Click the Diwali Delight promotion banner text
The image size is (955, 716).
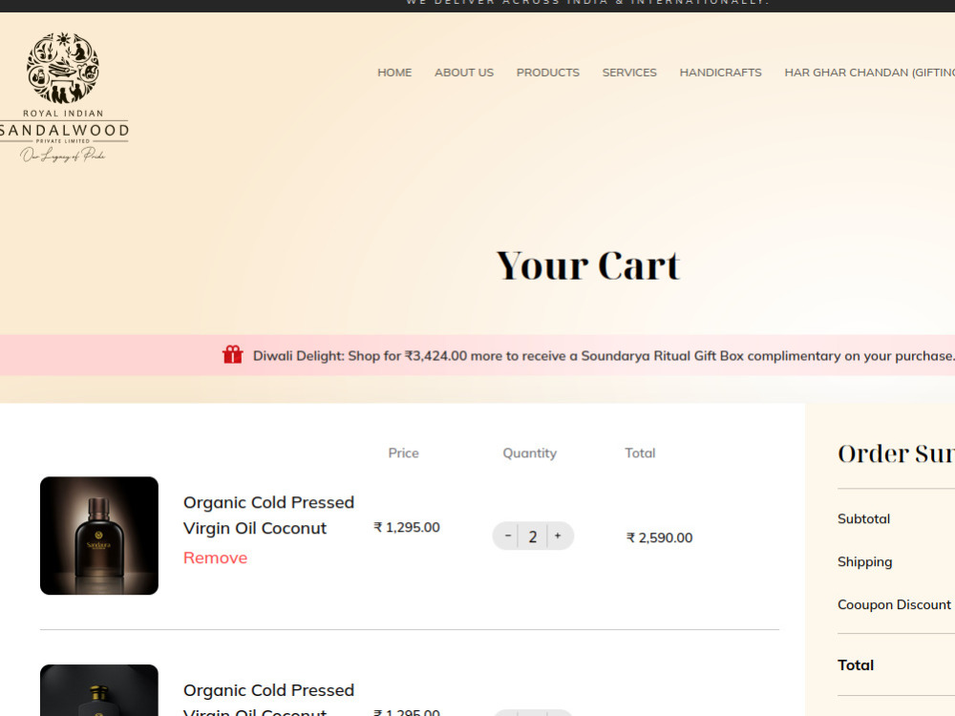[604, 355]
